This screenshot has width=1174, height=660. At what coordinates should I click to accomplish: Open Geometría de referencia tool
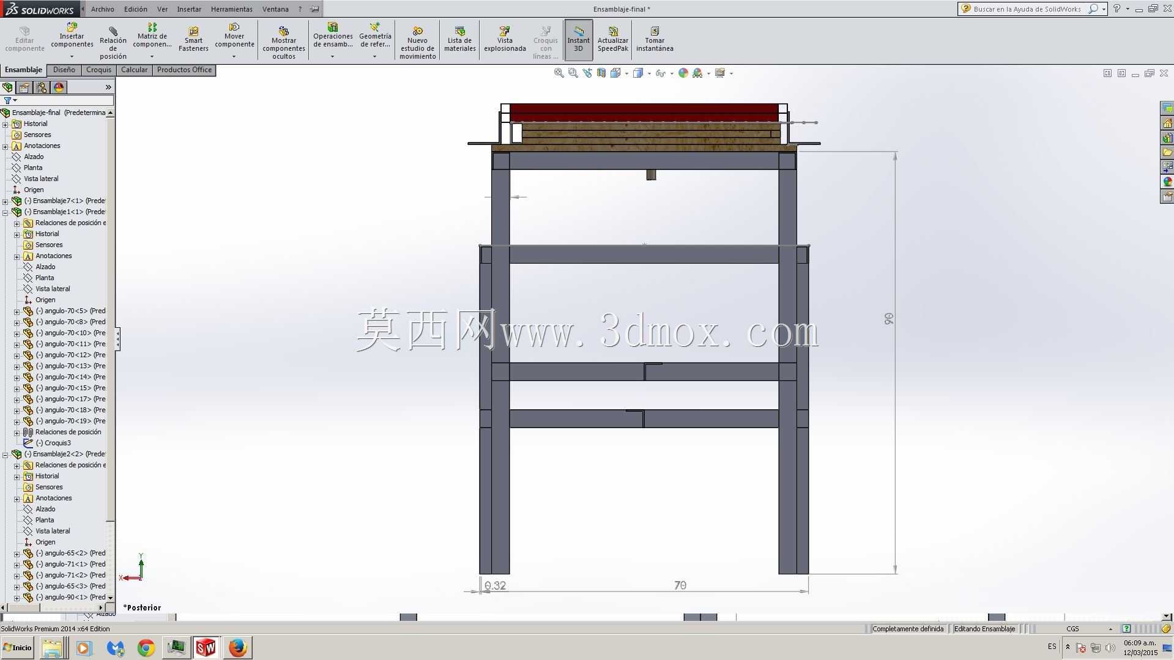coord(375,35)
